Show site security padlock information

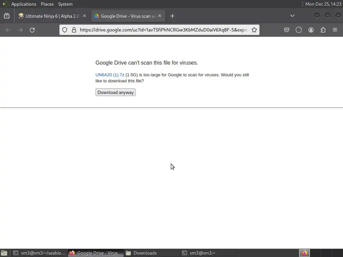click(74, 30)
